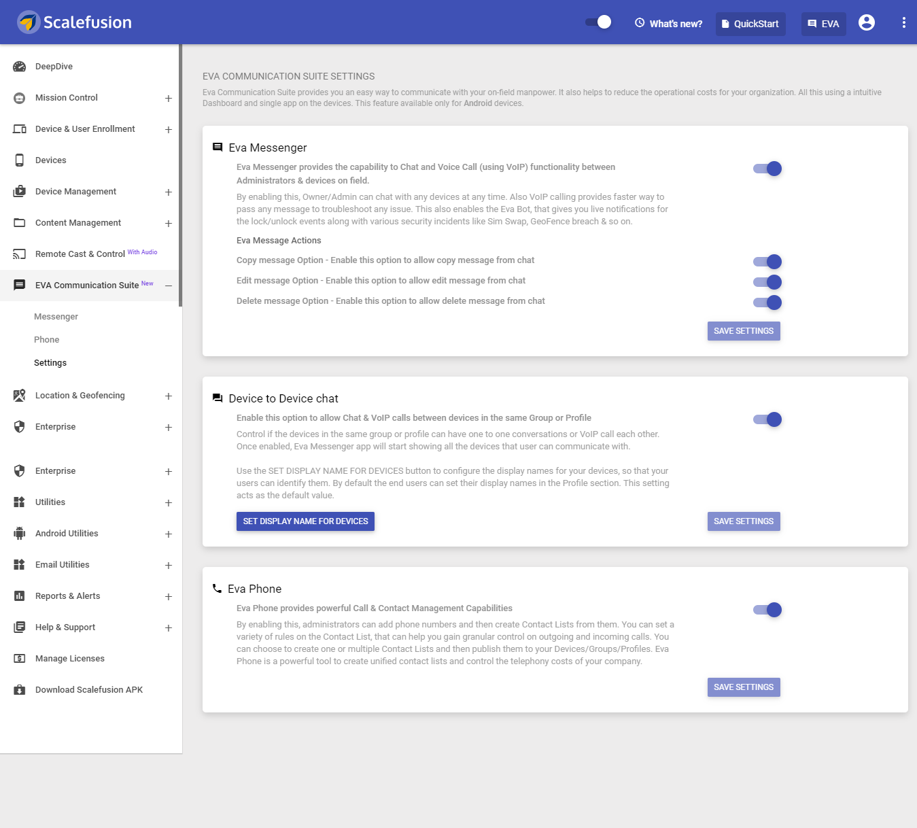This screenshot has width=917, height=828.
Task: Go to the Devices menu label
Action: tap(51, 160)
